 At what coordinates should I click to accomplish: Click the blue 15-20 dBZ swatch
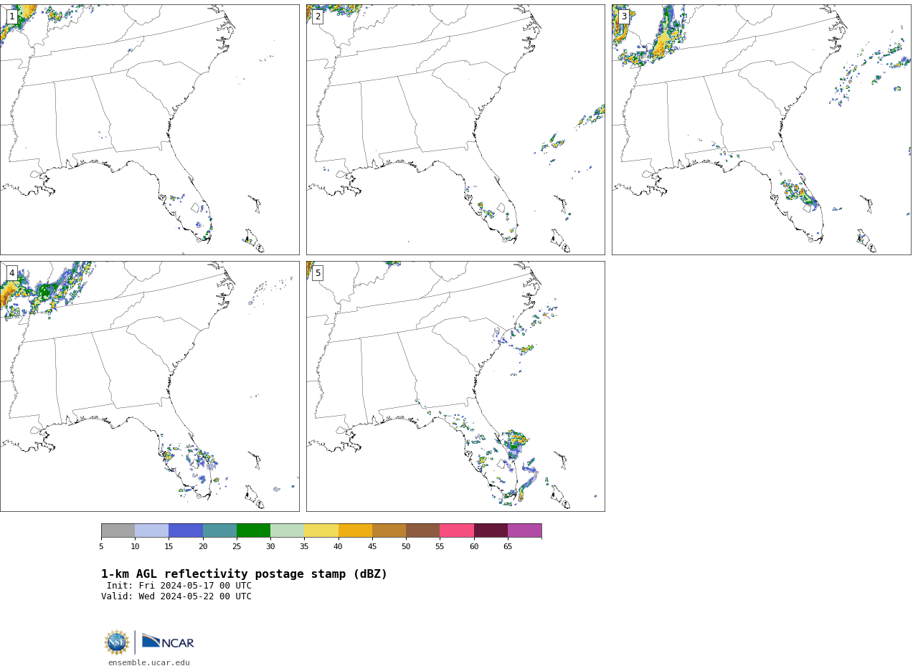186,530
